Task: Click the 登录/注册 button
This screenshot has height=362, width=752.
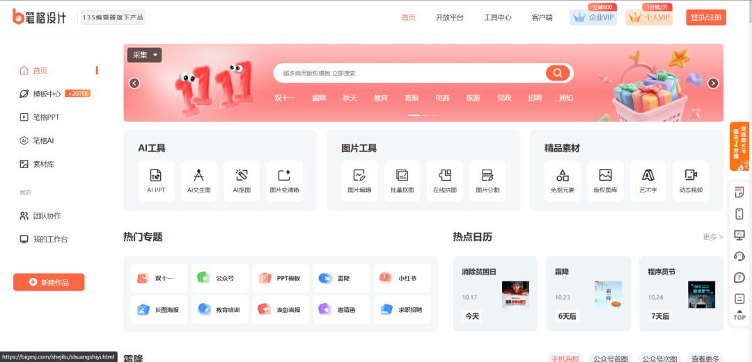Action: pos(705,17)
